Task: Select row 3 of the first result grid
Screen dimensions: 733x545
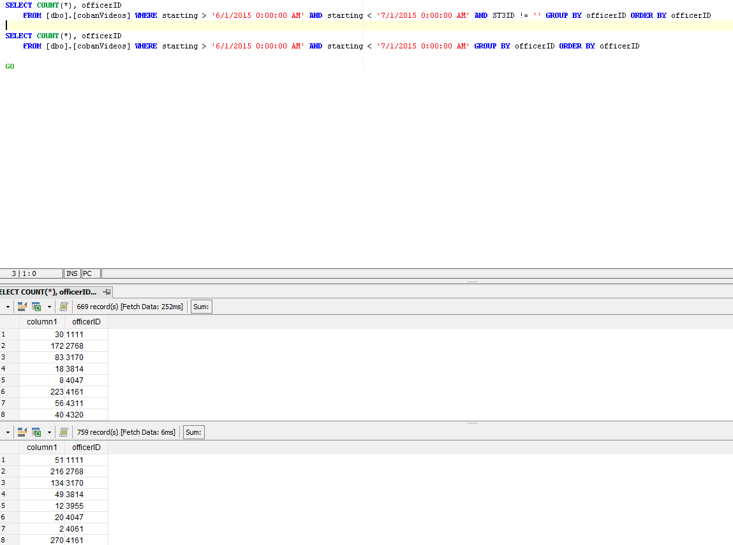Action: [x=5, y=357]
